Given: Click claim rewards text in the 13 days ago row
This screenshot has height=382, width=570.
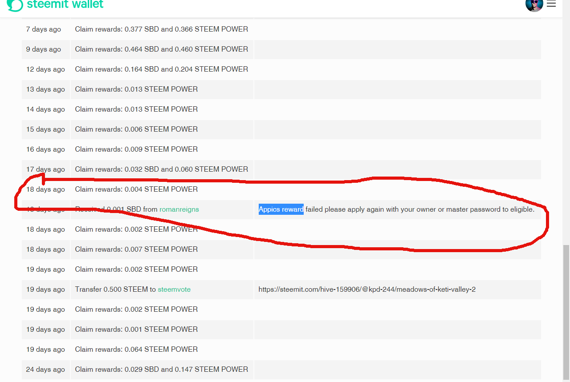Looking at the screenshot, I should [x=136, y=89].
